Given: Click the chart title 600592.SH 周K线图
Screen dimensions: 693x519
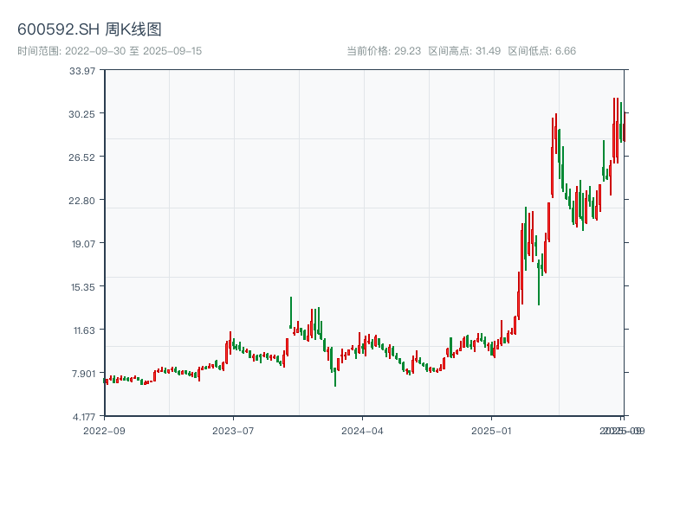Looking at the screenshot, I should 89,29.
